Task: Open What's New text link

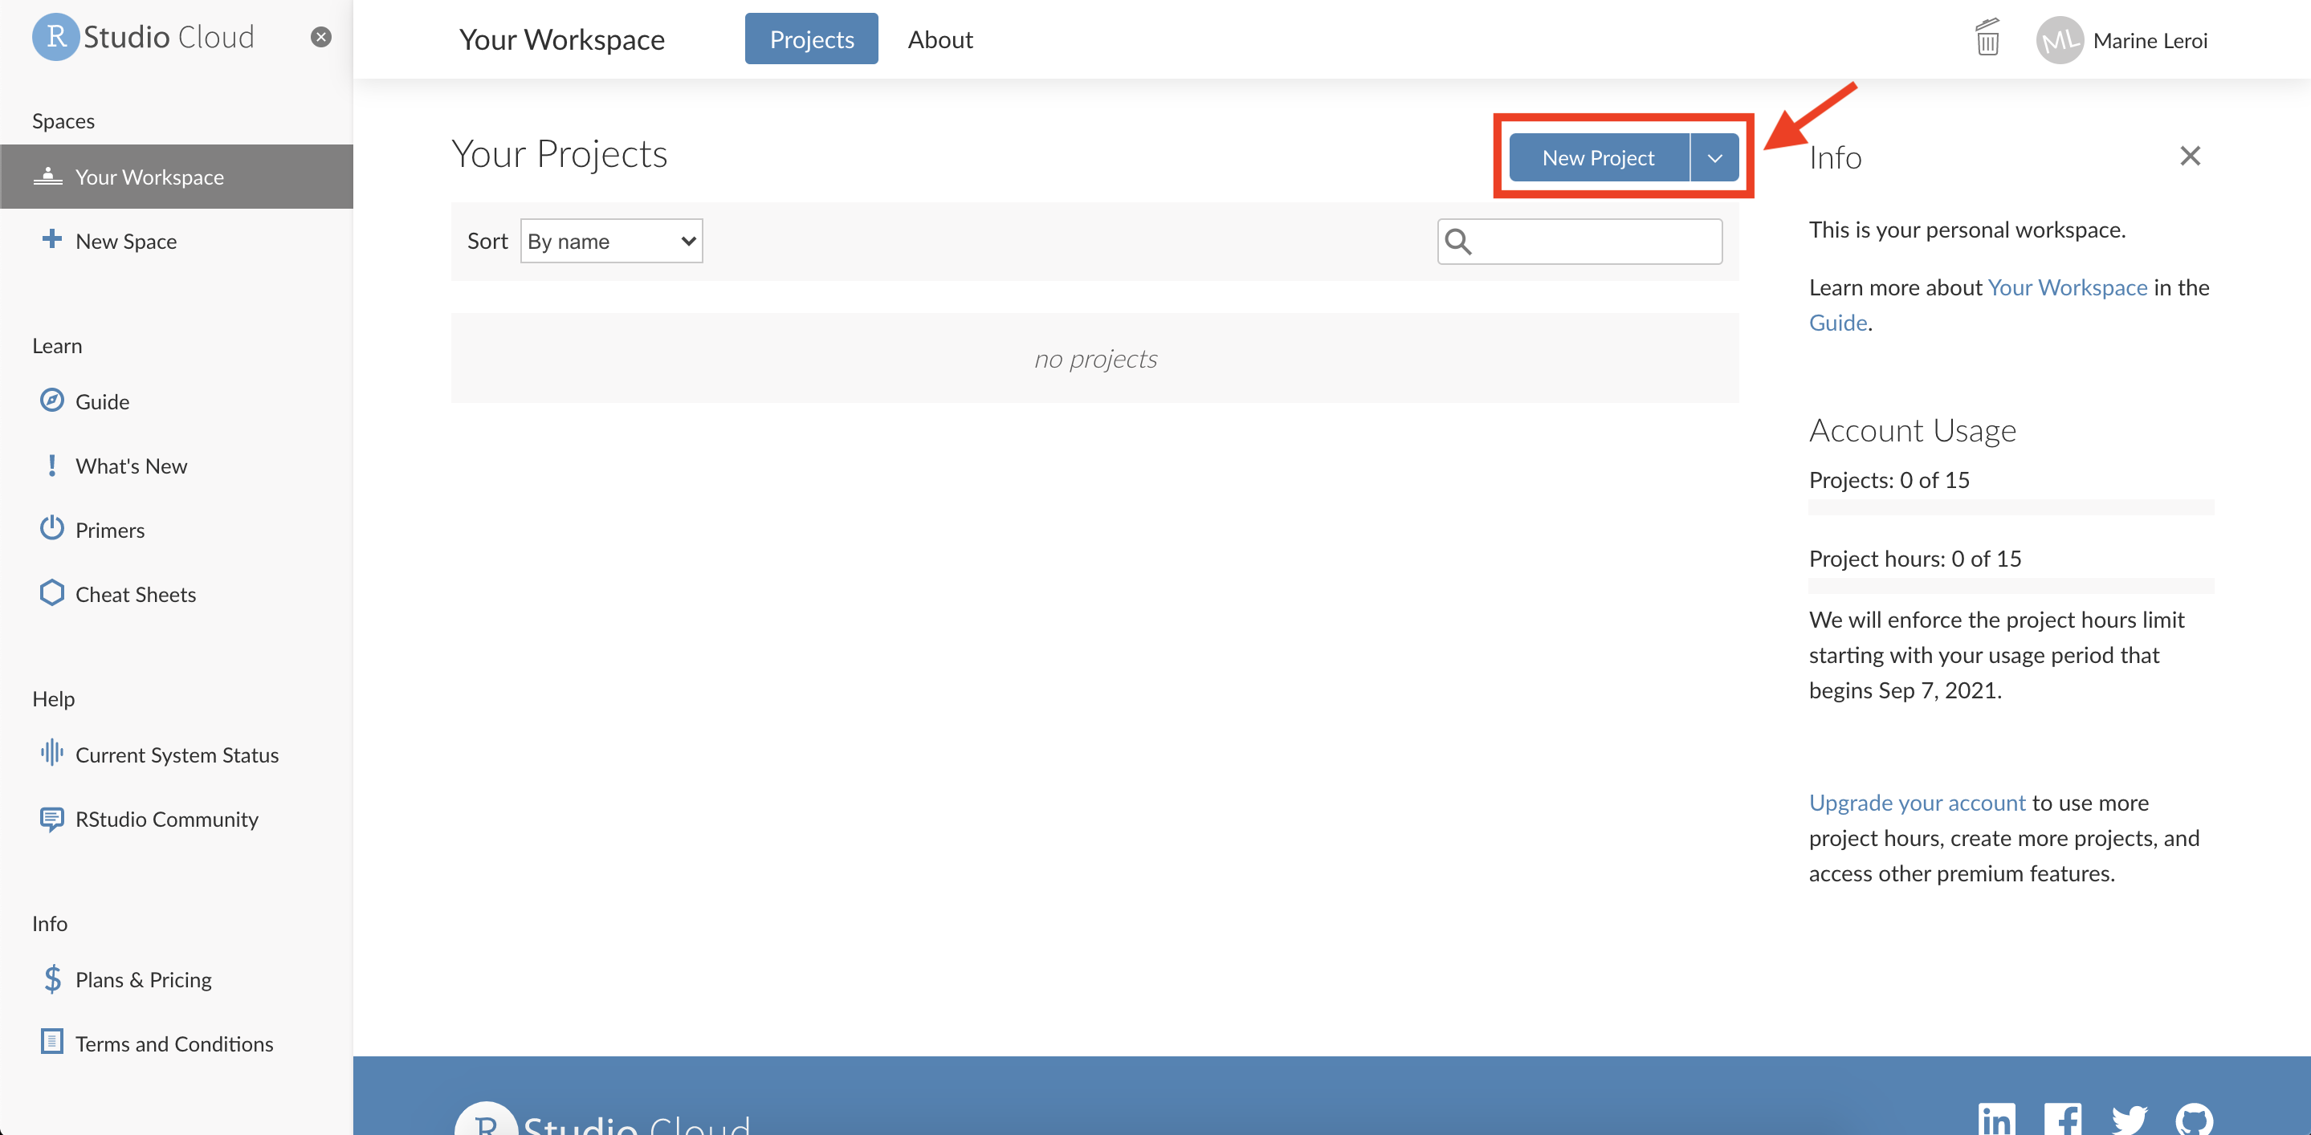Action: pos(131,466)
